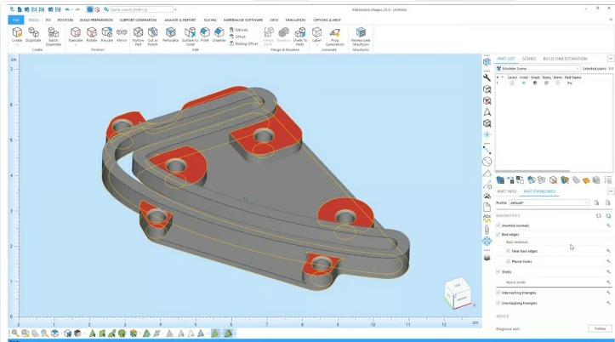Click the Quick search input field
The image size is (615, 342).
140,9
